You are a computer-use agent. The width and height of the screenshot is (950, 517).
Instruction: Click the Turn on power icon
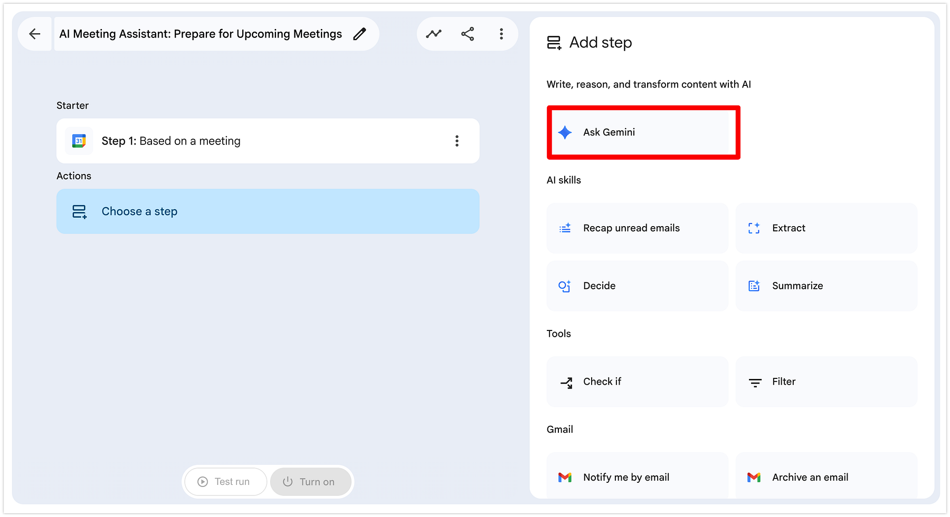[288, 482]
